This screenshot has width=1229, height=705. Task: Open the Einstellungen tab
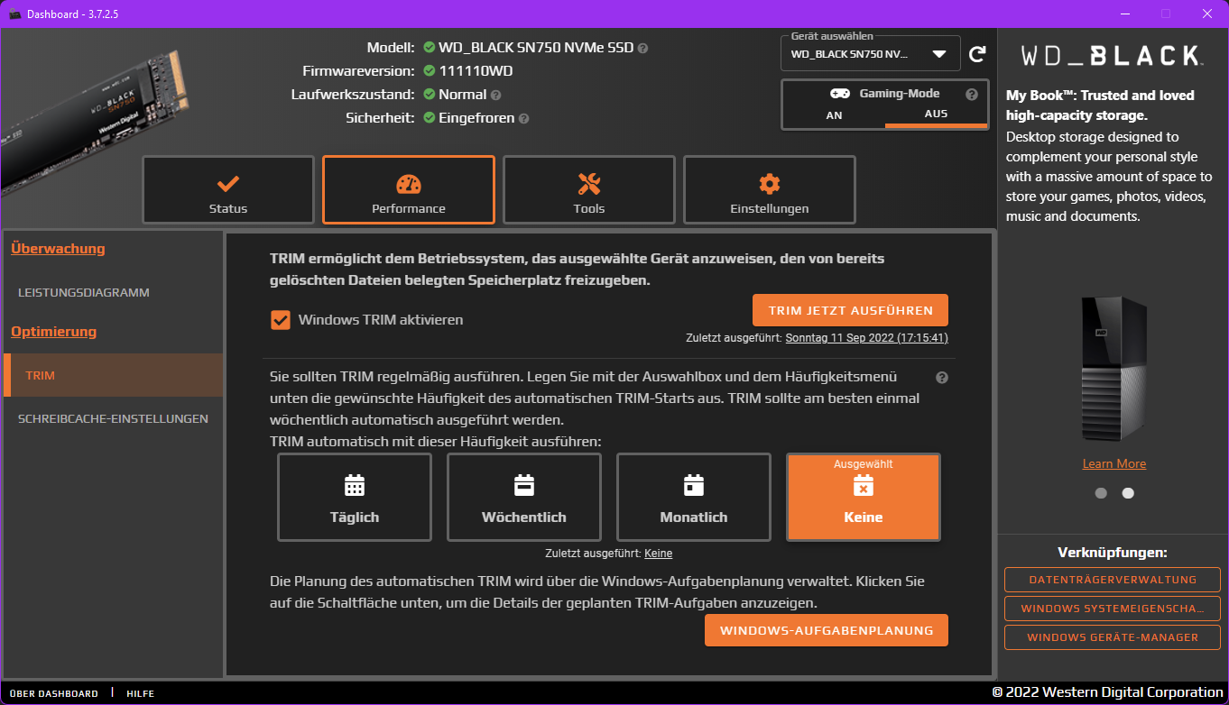tap(770, 190)
